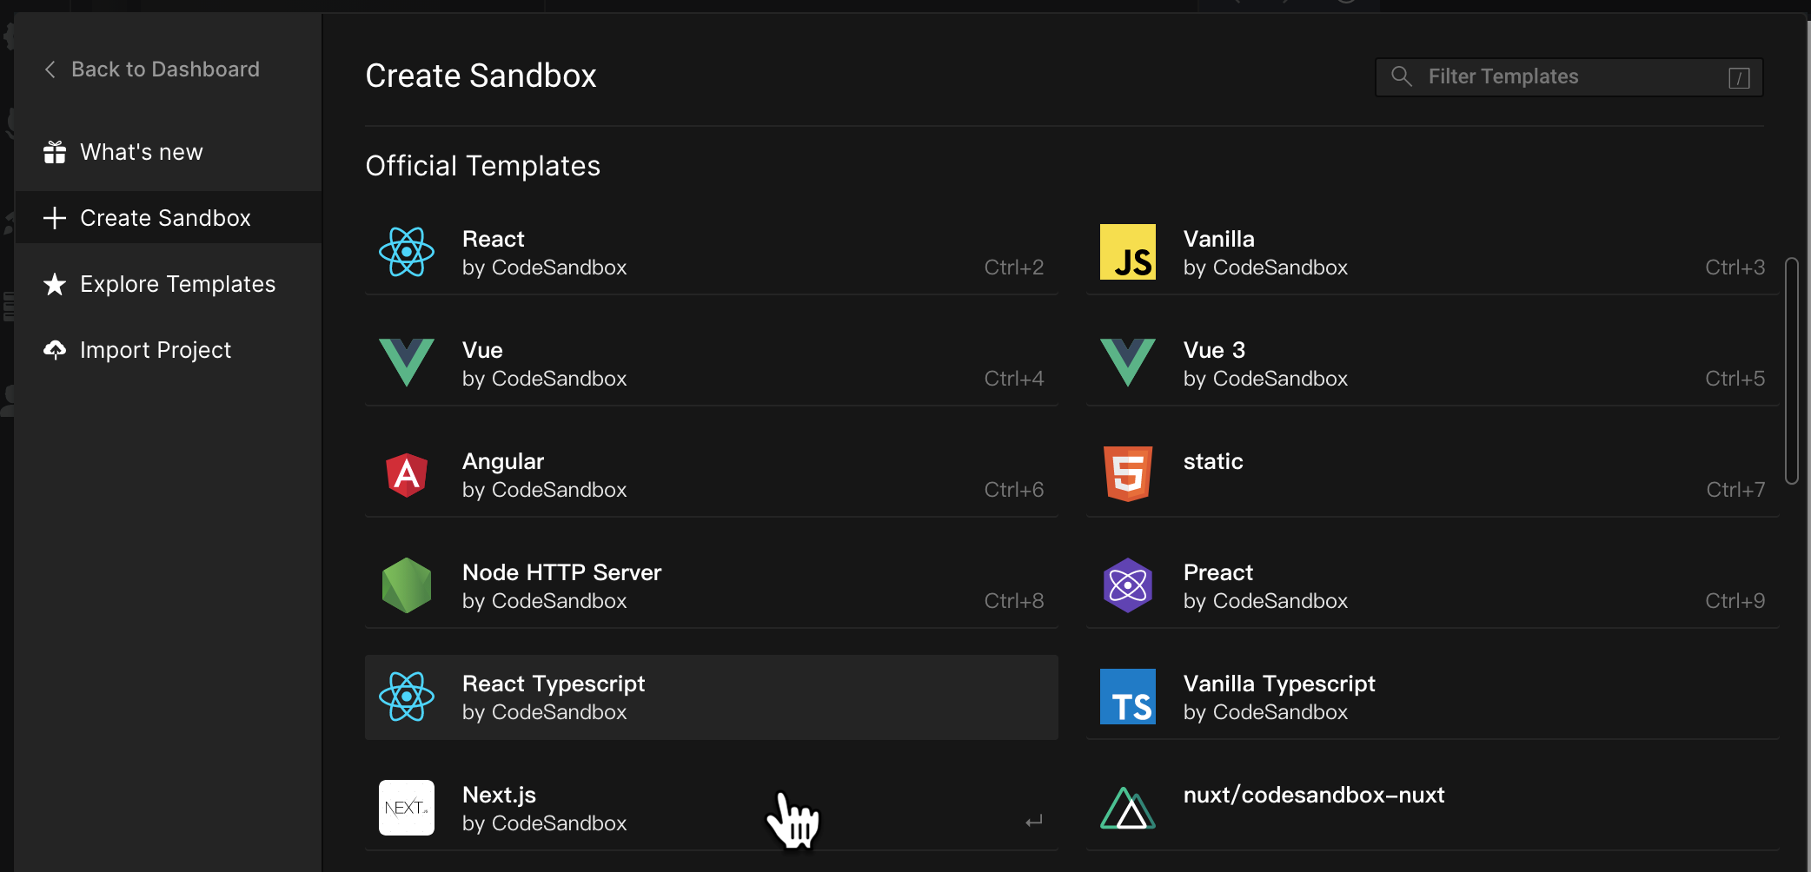The width and height of the screenshot is (1811, 872).
Task: Pick the static template name
Action: (x=1213, y=461)
